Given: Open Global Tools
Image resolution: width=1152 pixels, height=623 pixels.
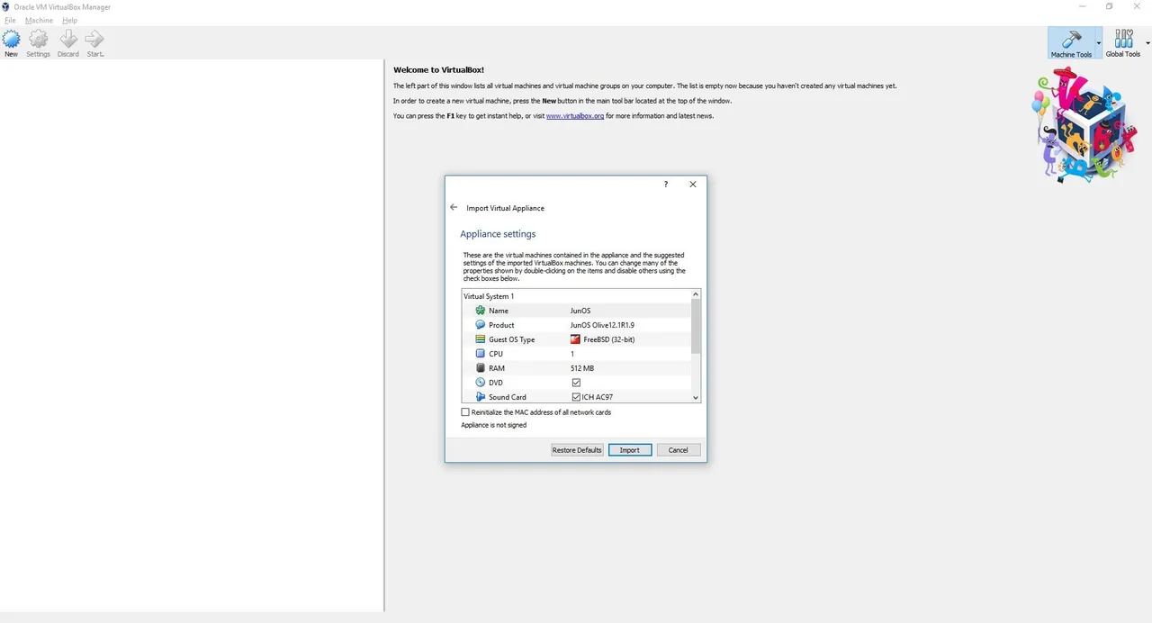Looking at the screenshot, I should pos(1122,42).
